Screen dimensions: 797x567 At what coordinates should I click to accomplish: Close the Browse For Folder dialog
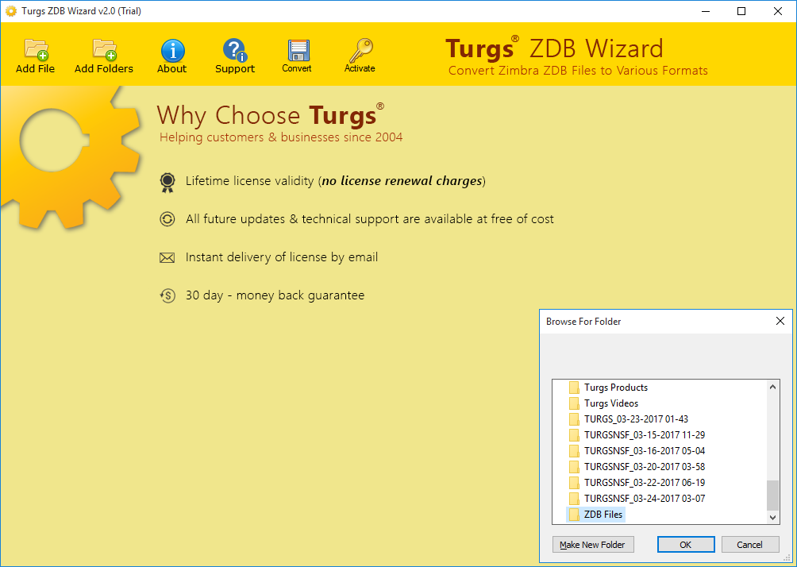tap(780, 321)
